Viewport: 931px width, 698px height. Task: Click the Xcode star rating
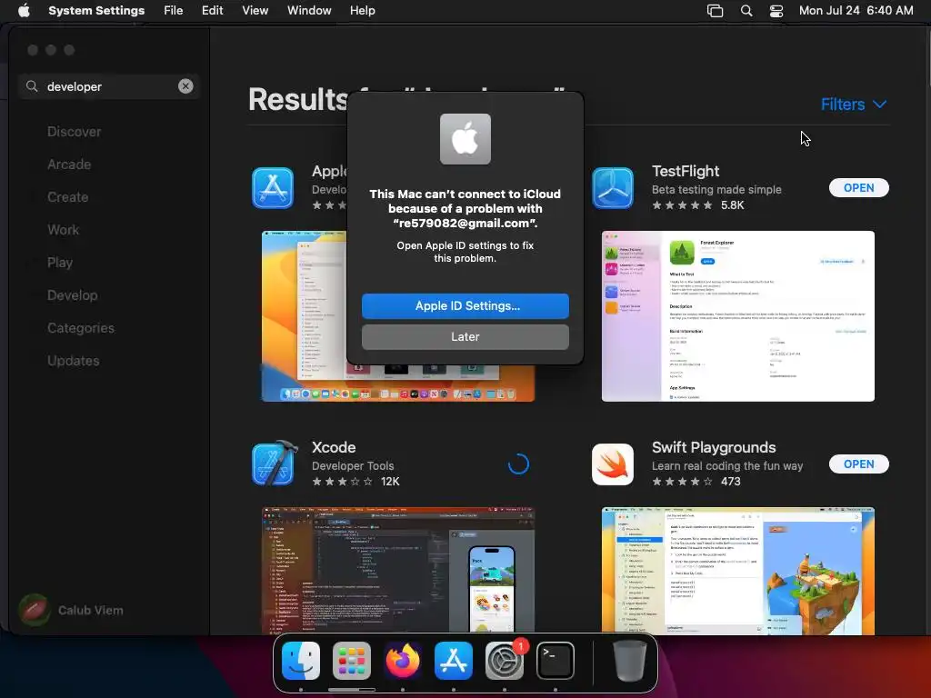tap(343, 482)
